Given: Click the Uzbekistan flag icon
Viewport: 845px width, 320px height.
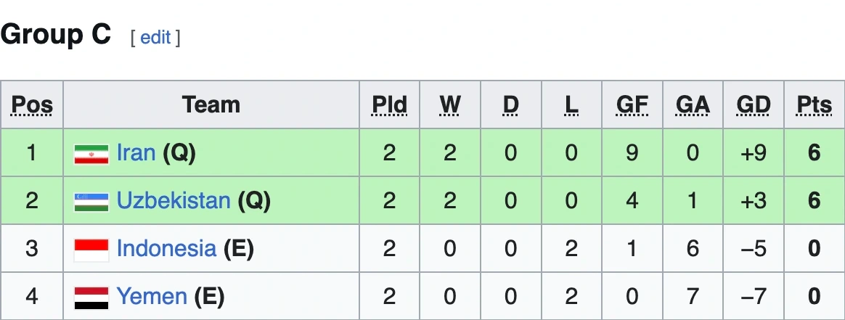Looking at the screenshot, I should 91,201.
